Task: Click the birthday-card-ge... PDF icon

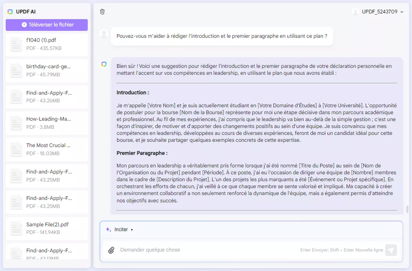Action: coord(16,70)
